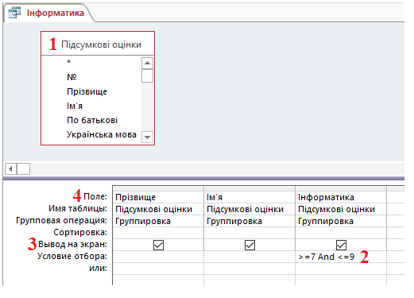Click Сортировка cell for Ім'я column
Screen dimensions: 414x298
click(x=250, y=233)
